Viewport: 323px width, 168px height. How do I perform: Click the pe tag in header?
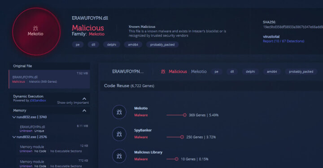click(x=78, y=44)
